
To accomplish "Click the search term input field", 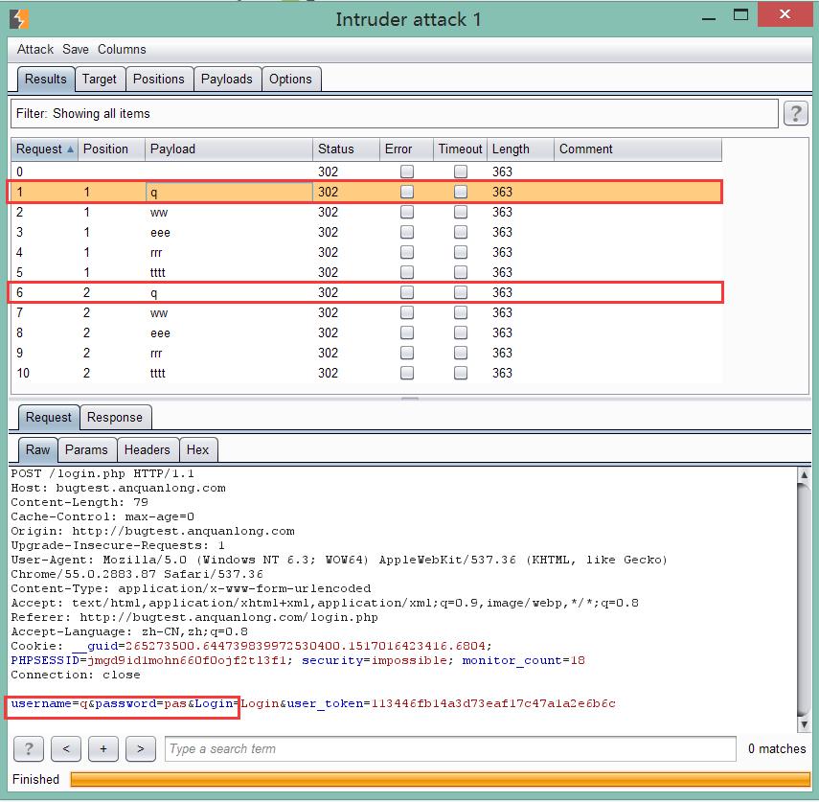I will click(450, 748).
